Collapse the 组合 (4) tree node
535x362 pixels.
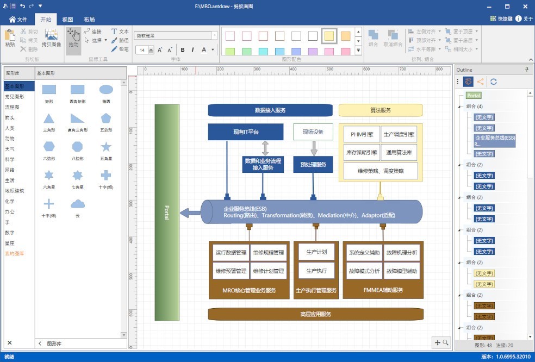(x=461, y=107)
